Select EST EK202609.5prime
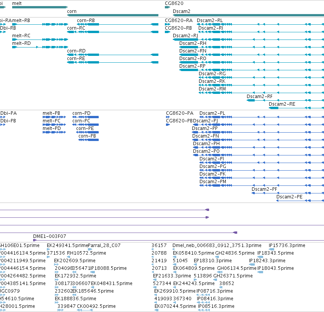The width and height of the screenshot is (324, 312). click(x=56, y=264)
